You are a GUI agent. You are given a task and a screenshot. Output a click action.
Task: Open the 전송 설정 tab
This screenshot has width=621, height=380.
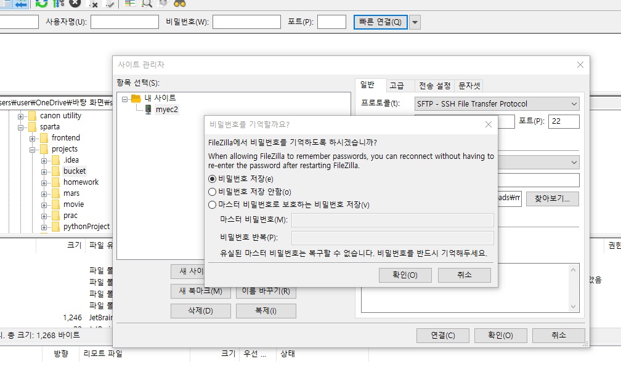pos(434,86)
